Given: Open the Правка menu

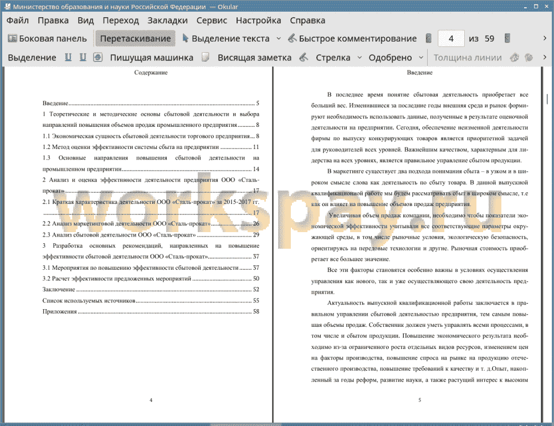Looking at the screenshot, I should 53,20.
